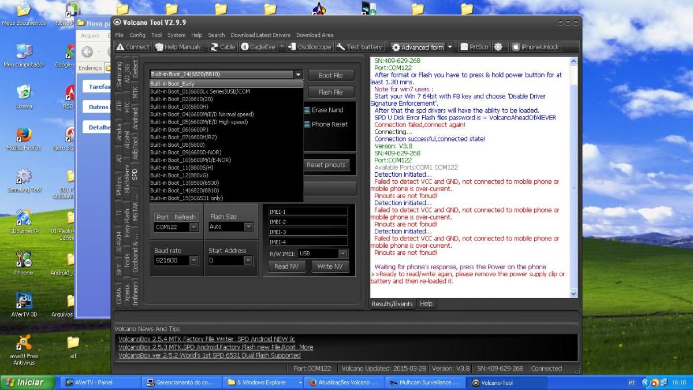Open the Download Latest Drivers menu
The height and width of the screenshot is (390, 693).
coord(260,35)
